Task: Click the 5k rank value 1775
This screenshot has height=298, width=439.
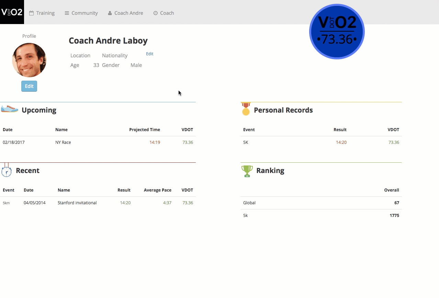Action: tap(394, 215)
